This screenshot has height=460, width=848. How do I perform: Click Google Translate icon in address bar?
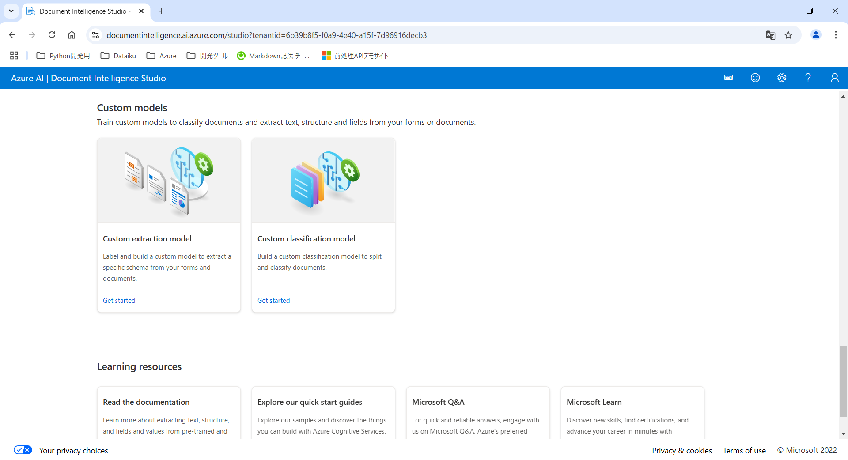click(770, 35)
